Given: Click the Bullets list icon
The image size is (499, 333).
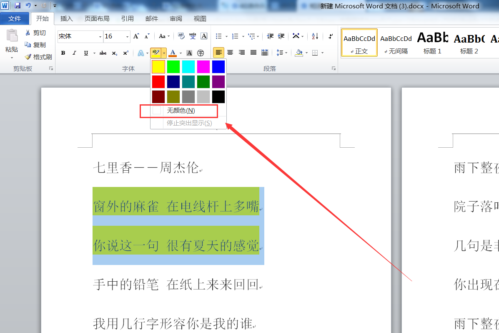Looking at the screenshot, I should pyautogui.click(x=218, y=36).
